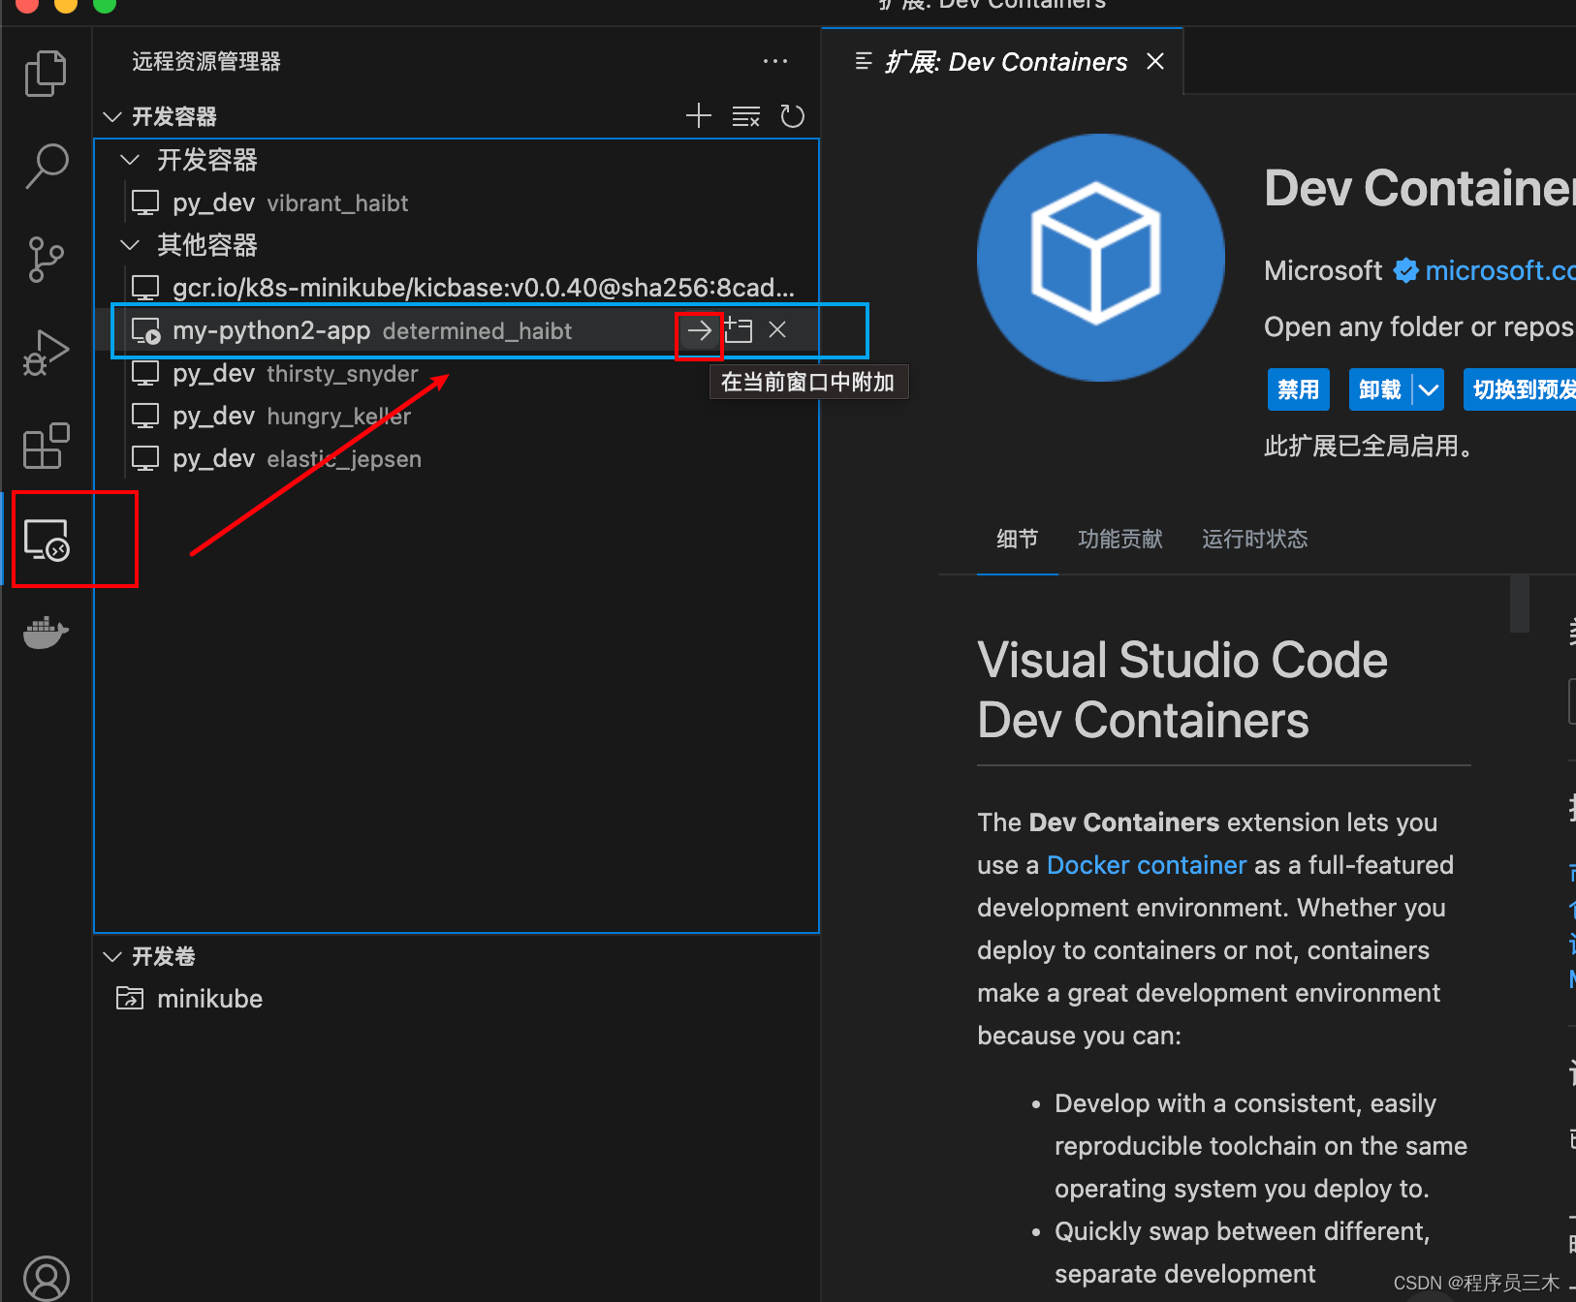1576x1302 pixels.
Task: Select py_dev elastic_jepsen container
Action: 457,458
